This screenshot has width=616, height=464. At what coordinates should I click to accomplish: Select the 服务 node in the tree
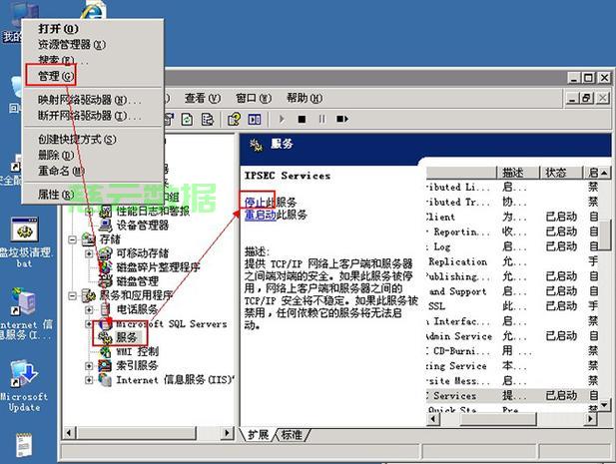pos(127,337)
